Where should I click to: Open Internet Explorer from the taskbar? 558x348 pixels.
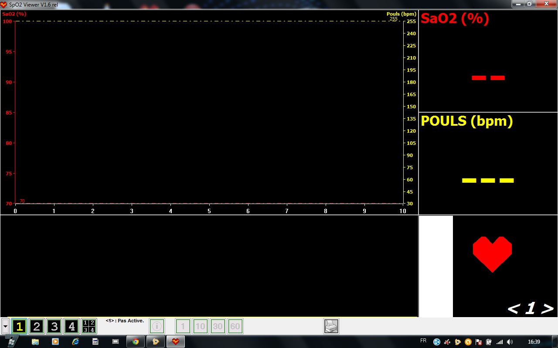75,341
